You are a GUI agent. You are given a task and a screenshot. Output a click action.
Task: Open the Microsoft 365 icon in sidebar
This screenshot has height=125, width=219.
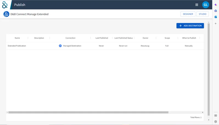[216, 11]
